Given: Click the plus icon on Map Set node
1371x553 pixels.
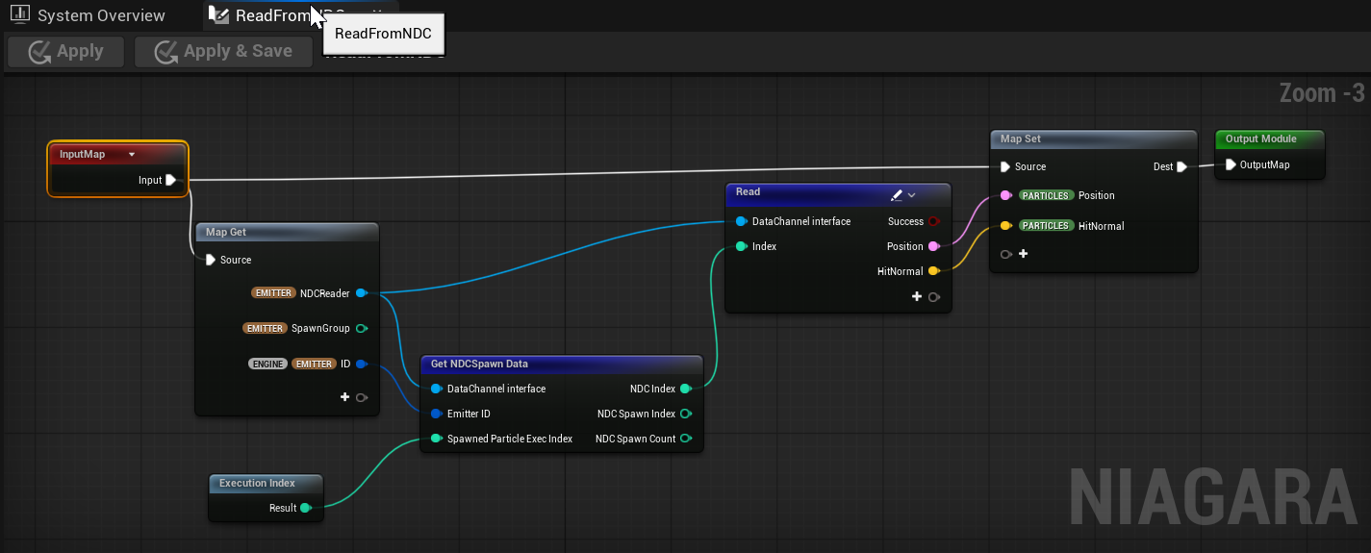Looking at the screenshot, I should coord(1023,255).
